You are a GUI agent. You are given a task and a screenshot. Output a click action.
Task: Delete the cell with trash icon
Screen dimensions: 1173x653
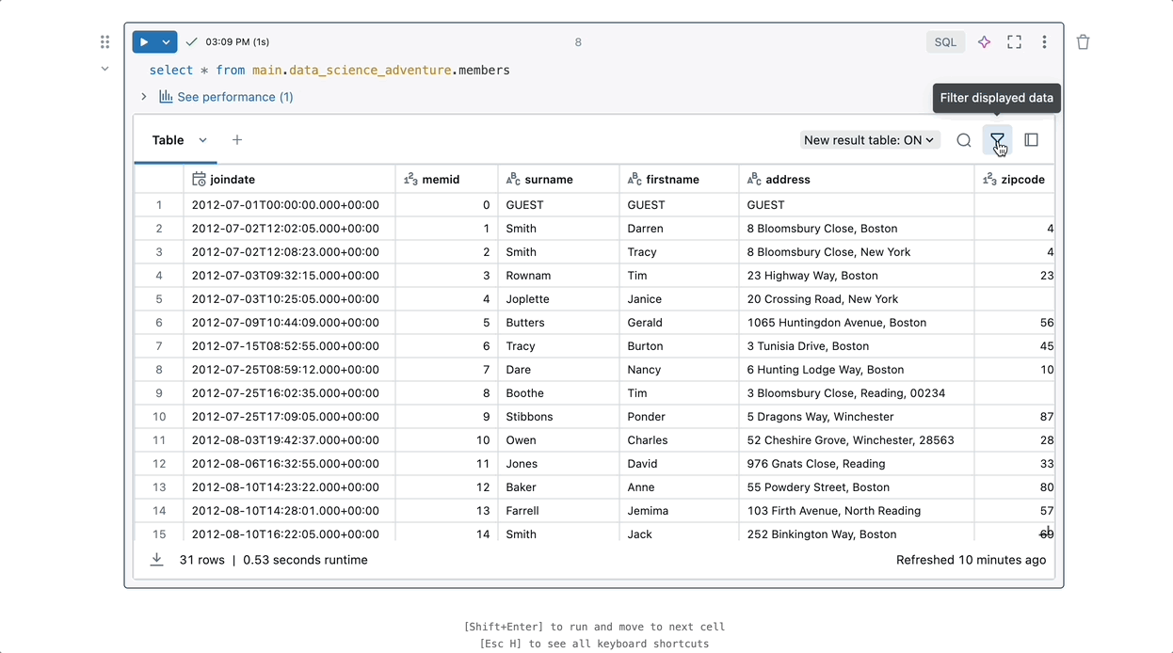pos(1083,42)
